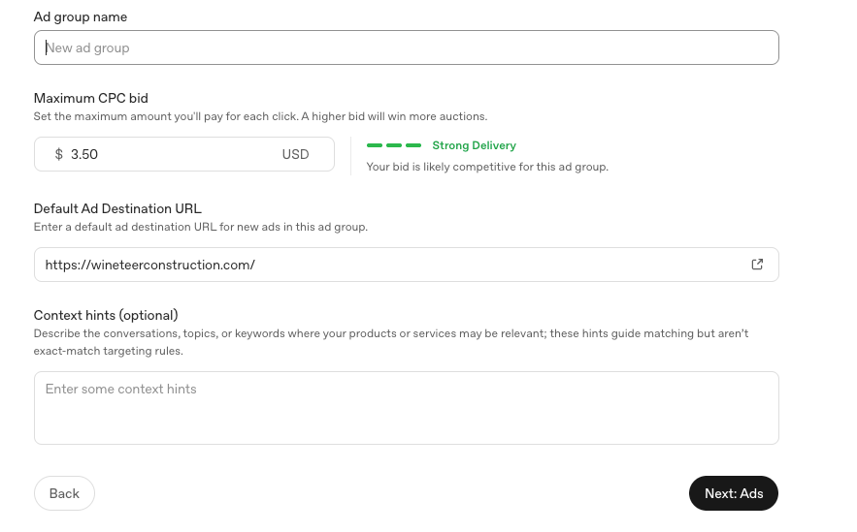Image resolution: width=857 pixels, height=532 pixels.
Task: Click the Context hints (optional) heading
Action: [x=106, y=315]
